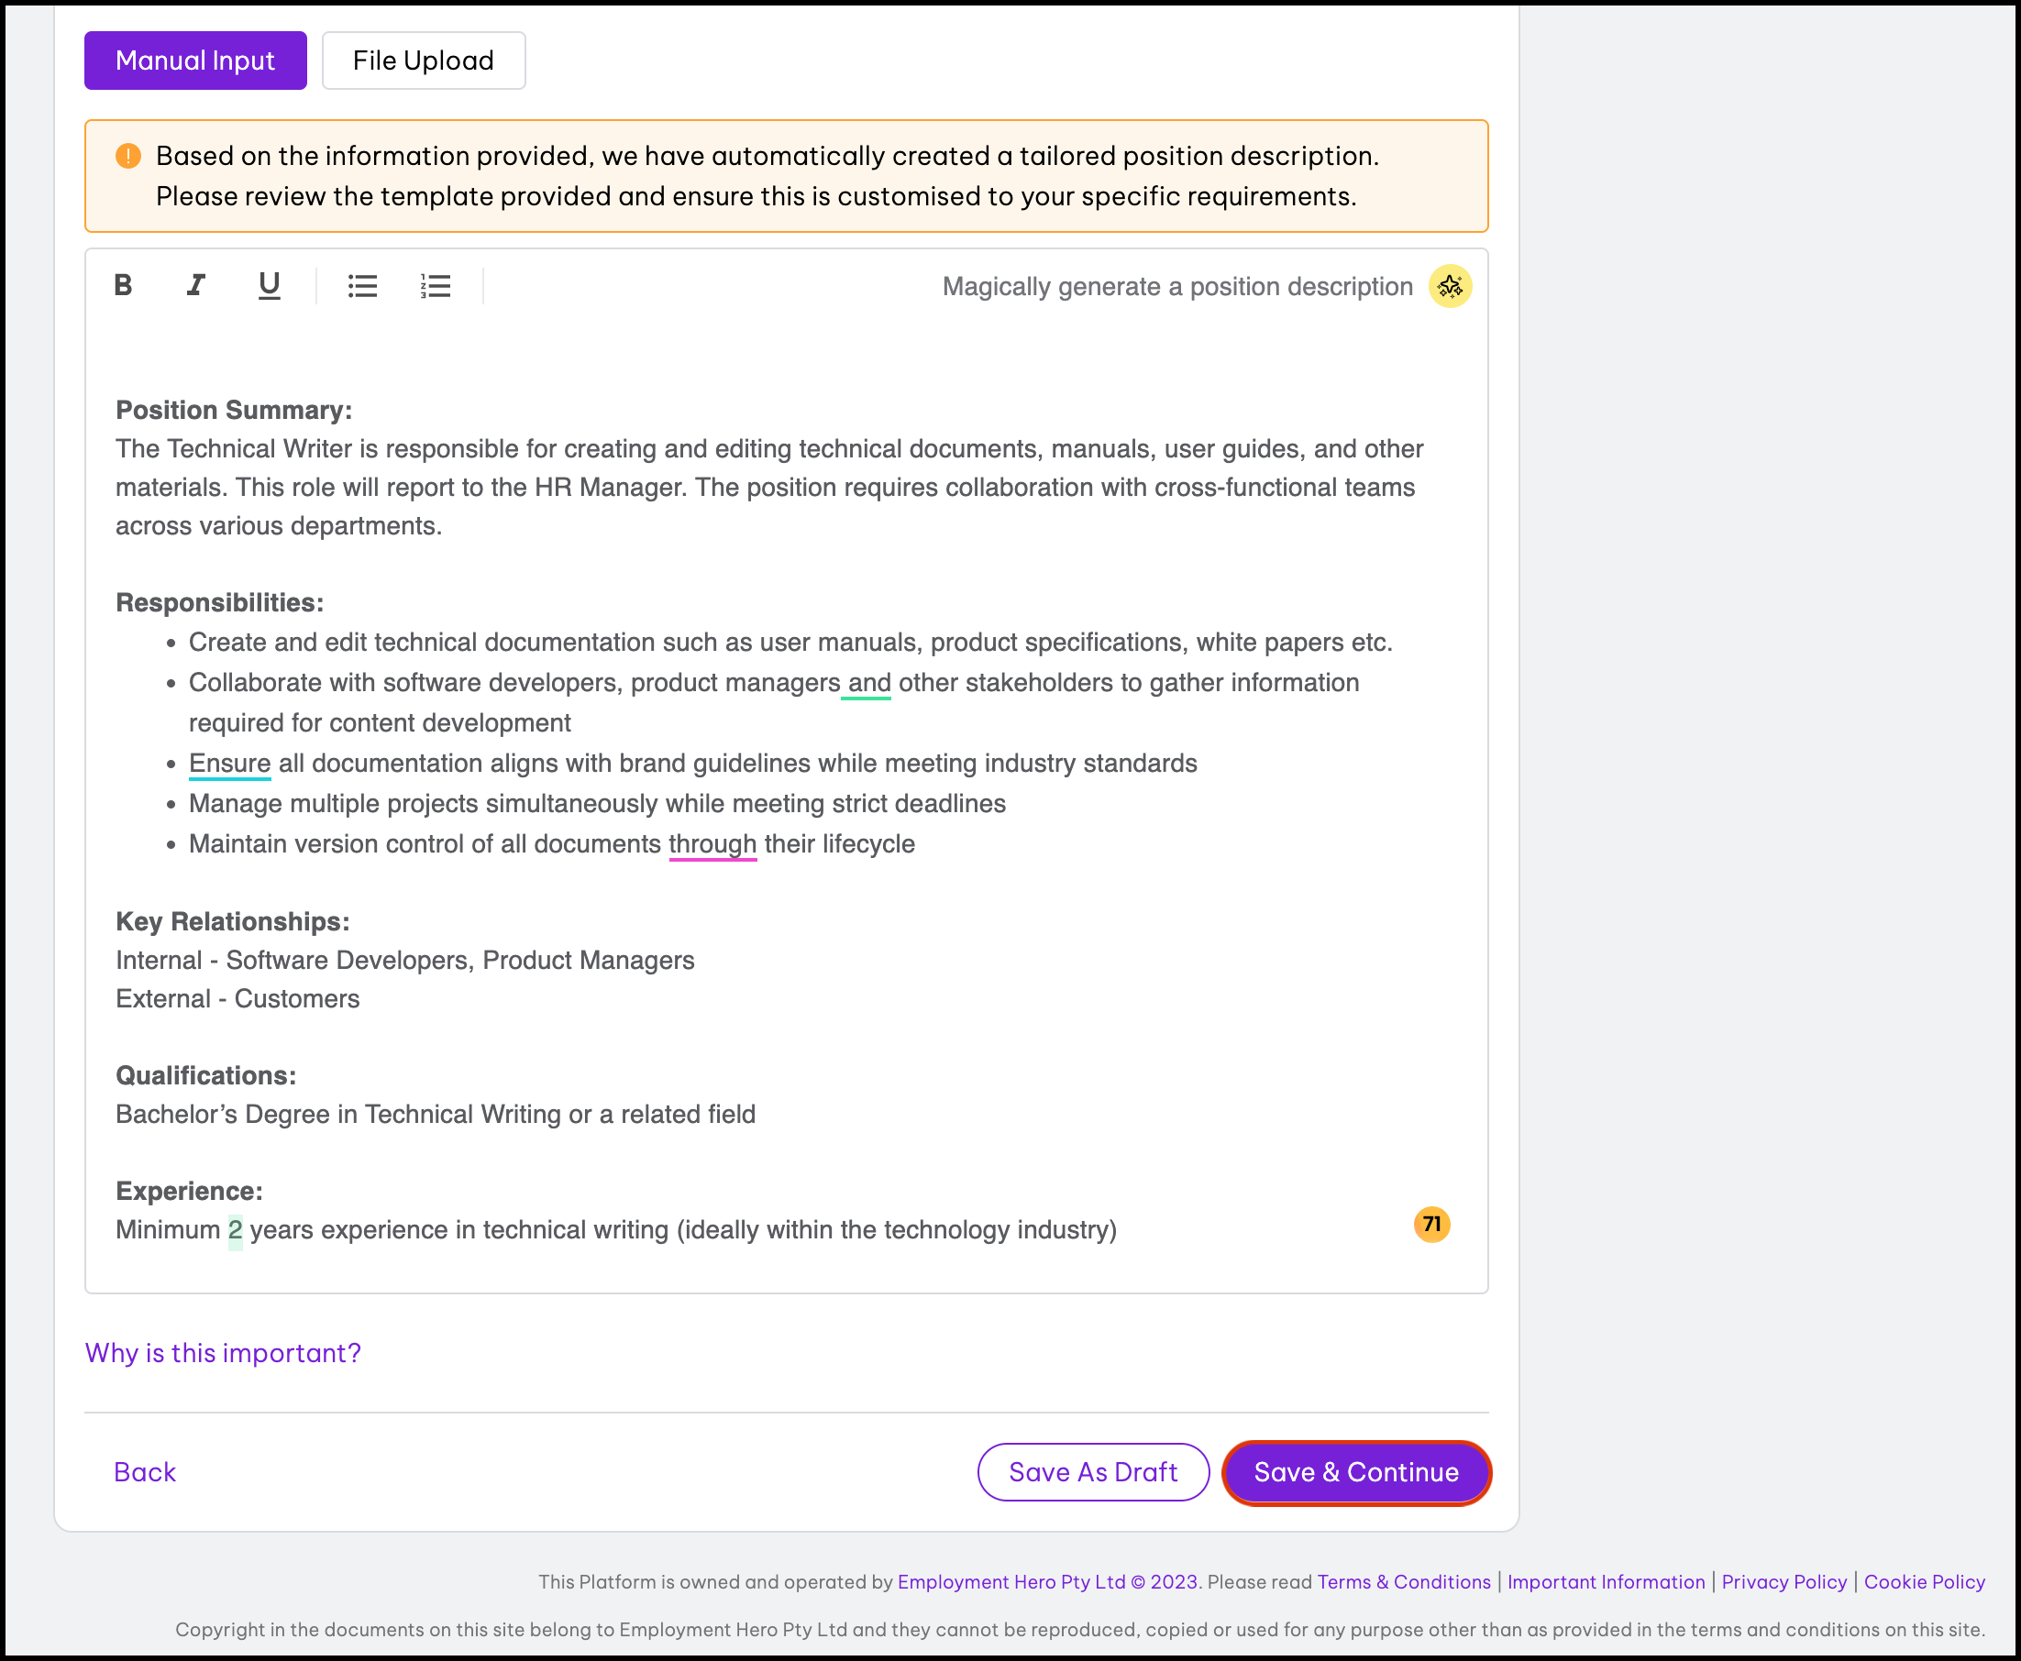This screenshot has width=2021, height=1661.
Task: Open the Privacy Policy link
Action: [x=1784, y=1581]
